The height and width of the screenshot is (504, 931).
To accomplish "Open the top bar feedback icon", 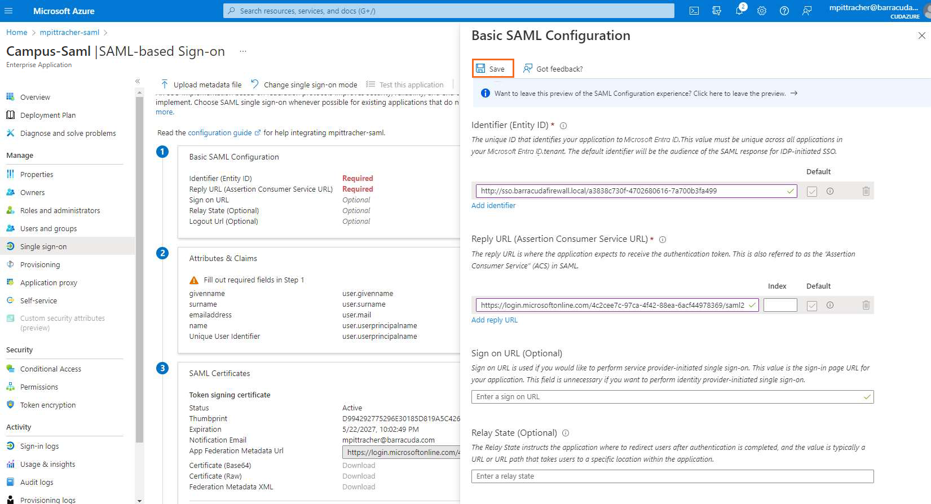I will [807, 11].
